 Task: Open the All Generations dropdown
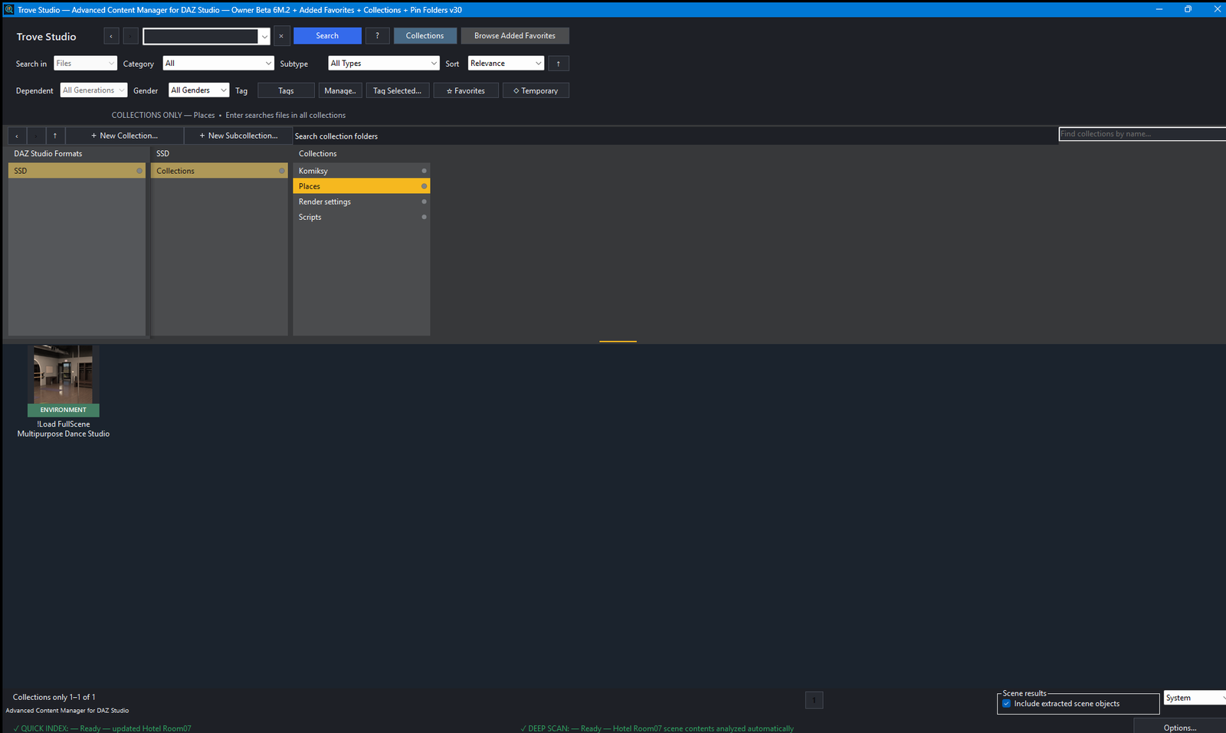(93, 90)
